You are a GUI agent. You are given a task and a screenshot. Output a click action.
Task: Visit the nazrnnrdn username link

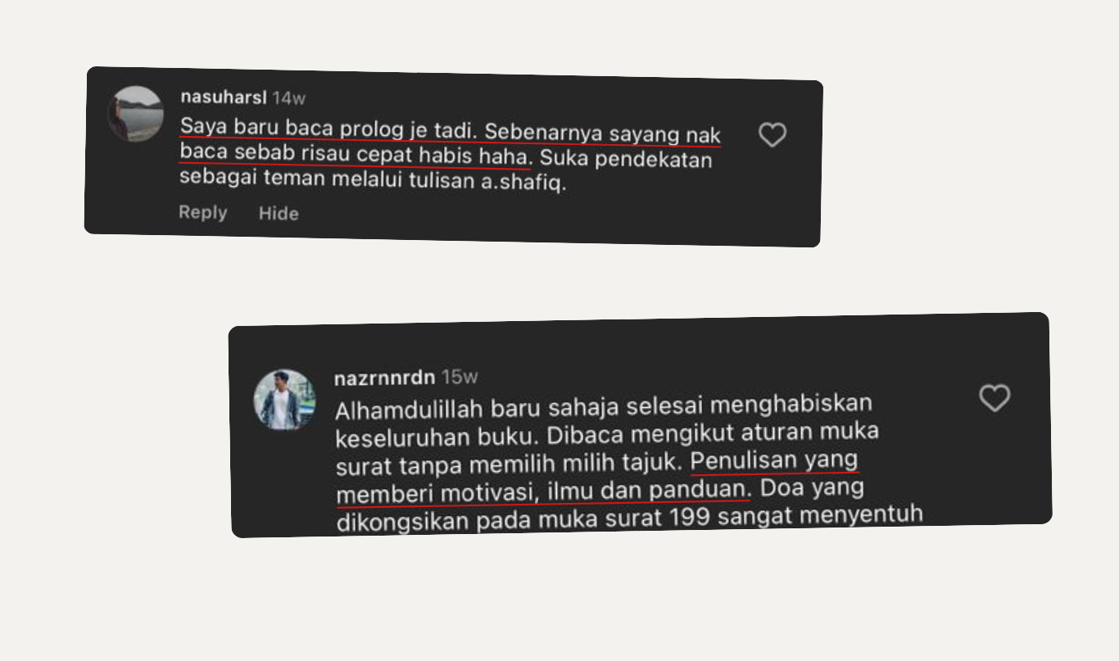click(384, 378)
